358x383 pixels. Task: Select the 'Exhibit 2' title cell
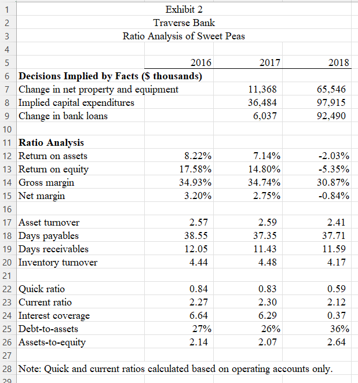click(x=184, y=9)
